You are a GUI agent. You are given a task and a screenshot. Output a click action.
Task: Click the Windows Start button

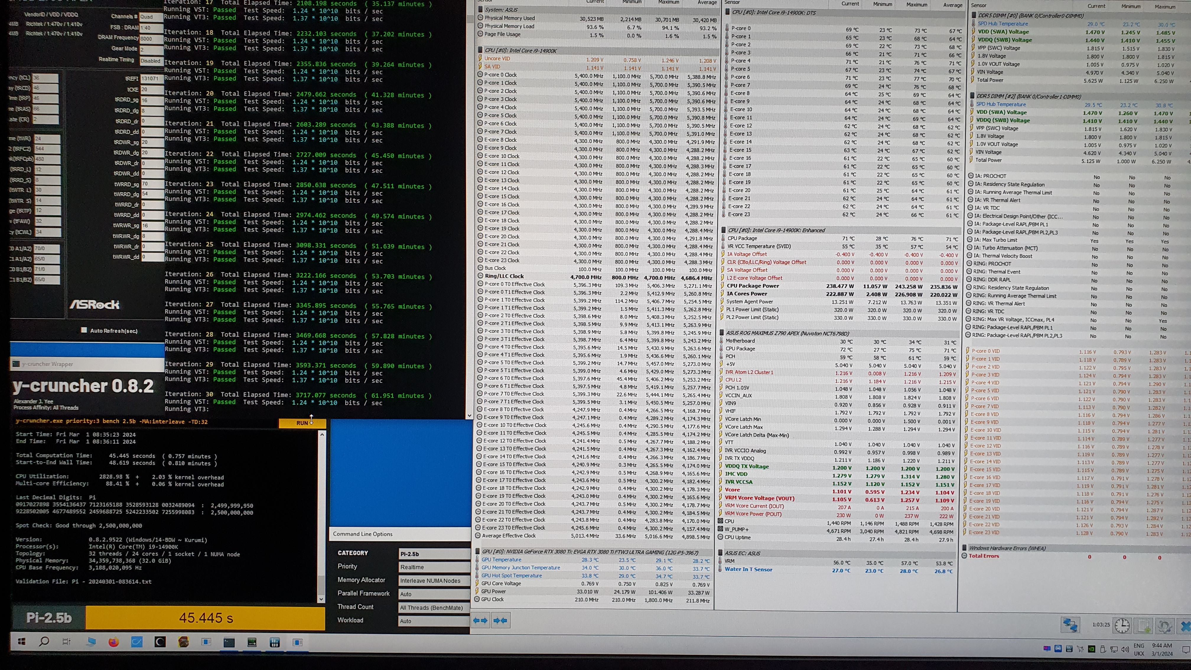pyautogui.click(x=22, y=641)
